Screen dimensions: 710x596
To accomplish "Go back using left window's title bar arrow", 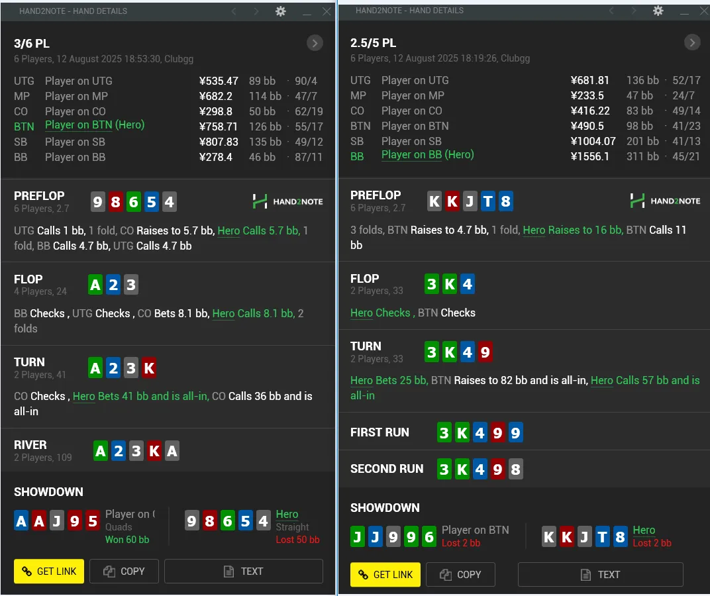I will (233, 11).
